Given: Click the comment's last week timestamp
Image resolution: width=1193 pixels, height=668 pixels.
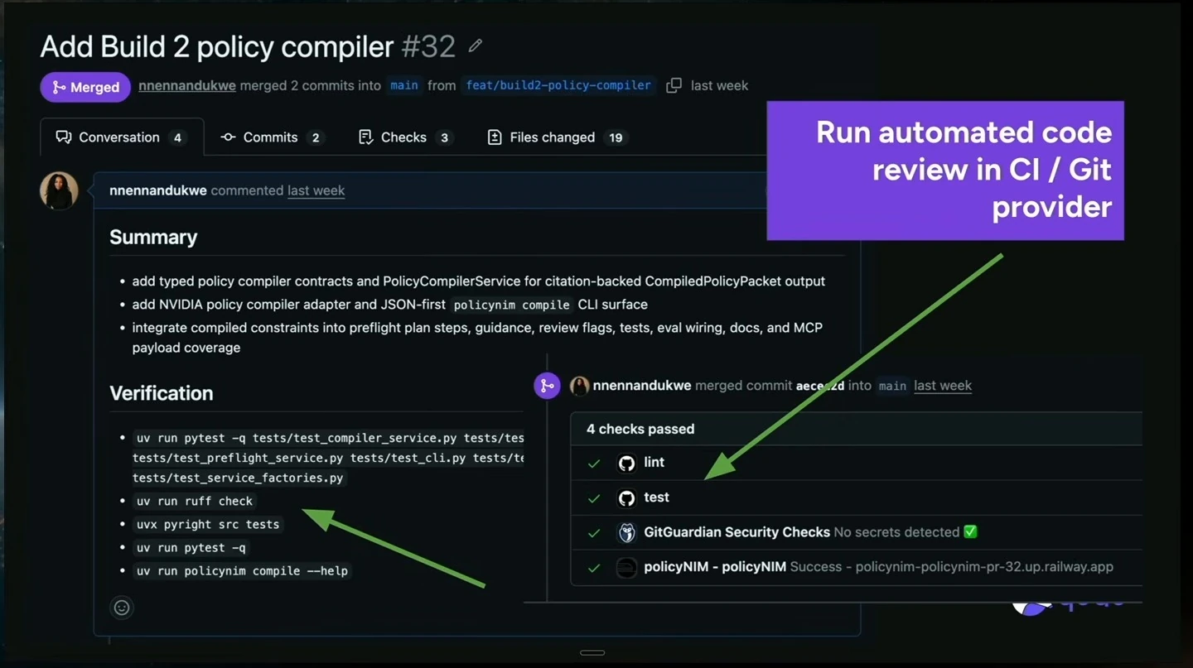Looking at the screenshot, I should [316, 190].
